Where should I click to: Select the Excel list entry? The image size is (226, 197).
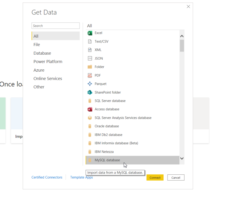[133, 33]
